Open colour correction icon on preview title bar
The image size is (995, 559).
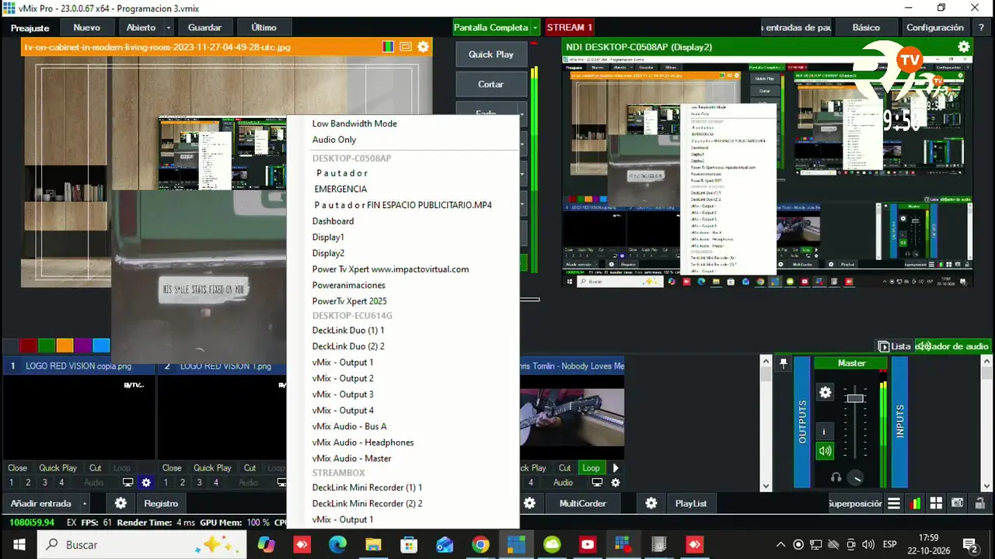(388, 47)
